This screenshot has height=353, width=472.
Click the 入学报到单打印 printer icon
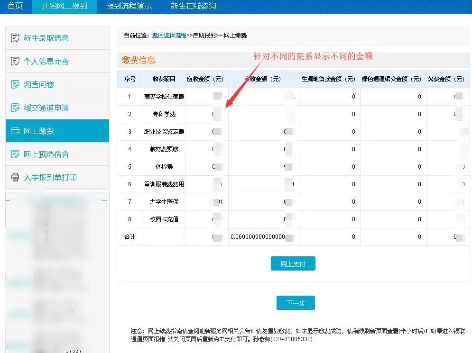click(x=15, y=177)
